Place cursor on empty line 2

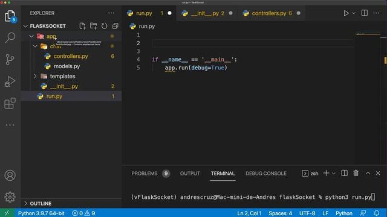pyautogui.click(x=253, y=43)
